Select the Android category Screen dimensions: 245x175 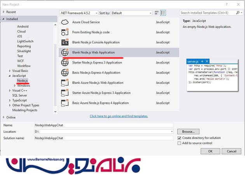click(x=23, y=26)
